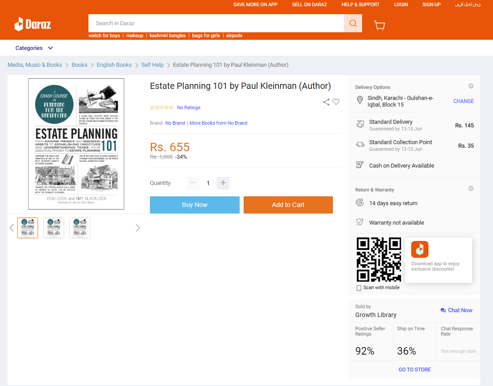Click the main book cover image
This screenshot has height=386, width=493.
click(x=76, y=144)
